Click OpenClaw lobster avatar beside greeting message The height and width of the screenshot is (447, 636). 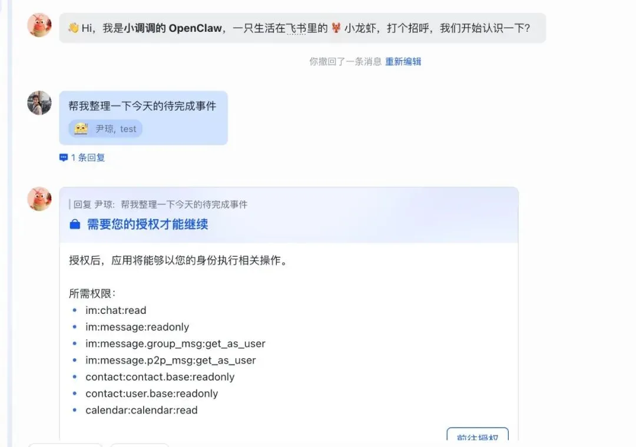39,25
